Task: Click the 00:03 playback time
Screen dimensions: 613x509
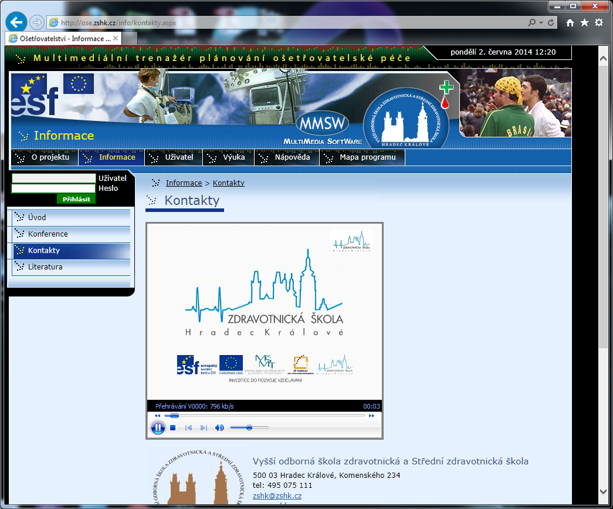Action: [x=371, y=406]
